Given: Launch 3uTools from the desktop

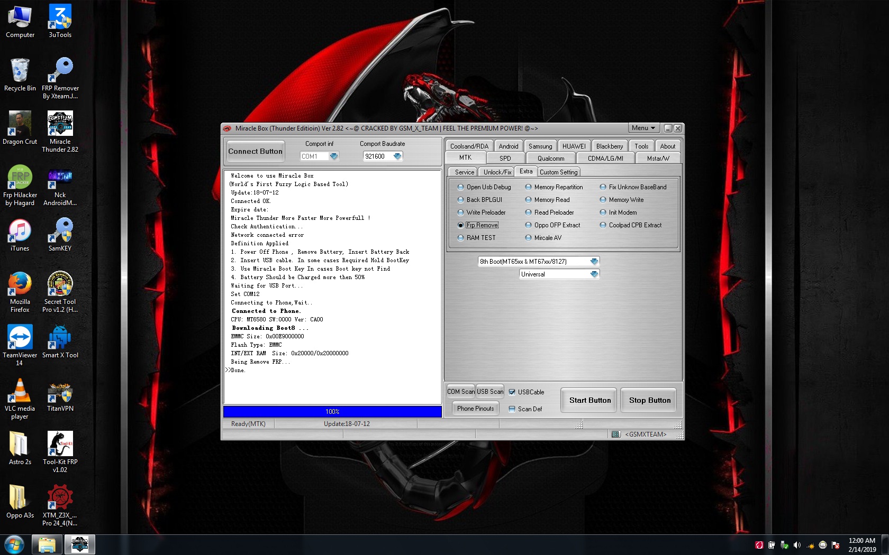Looking at the screenshot, I should click(60, 22).
